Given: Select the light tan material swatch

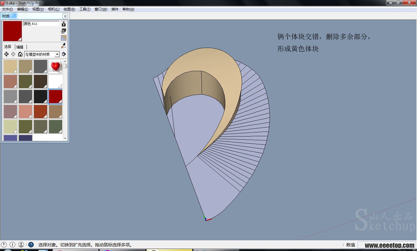Looking at the screenshot, I should click(10, 67).
